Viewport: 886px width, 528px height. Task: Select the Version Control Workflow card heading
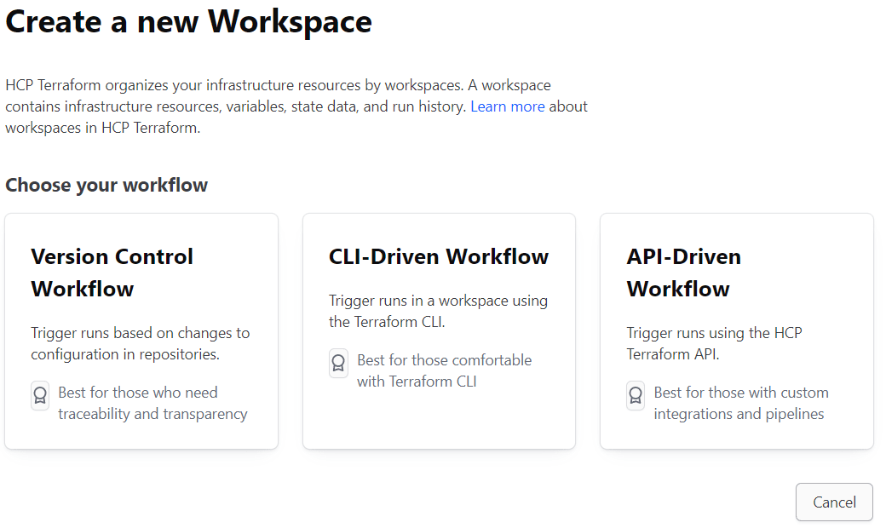112,273
